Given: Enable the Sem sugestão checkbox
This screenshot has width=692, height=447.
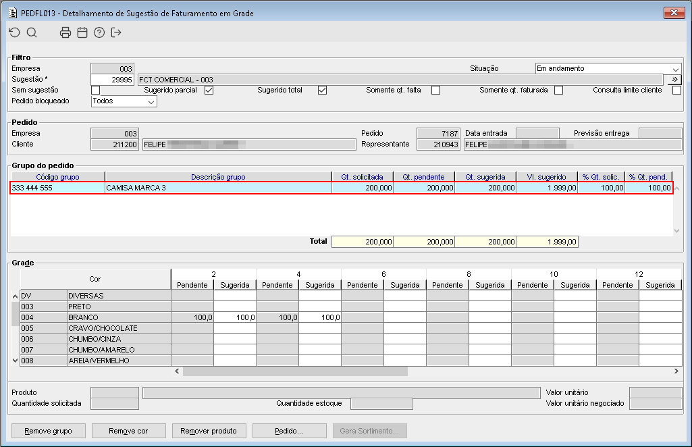Looking at the screenshot, I should click(95, 90).
